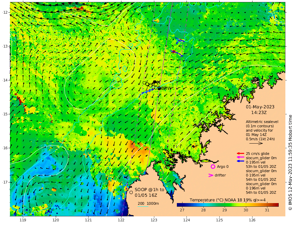Click the 14:23Z time text
Screen dimensions: 292x226
(x=259, y=113)
